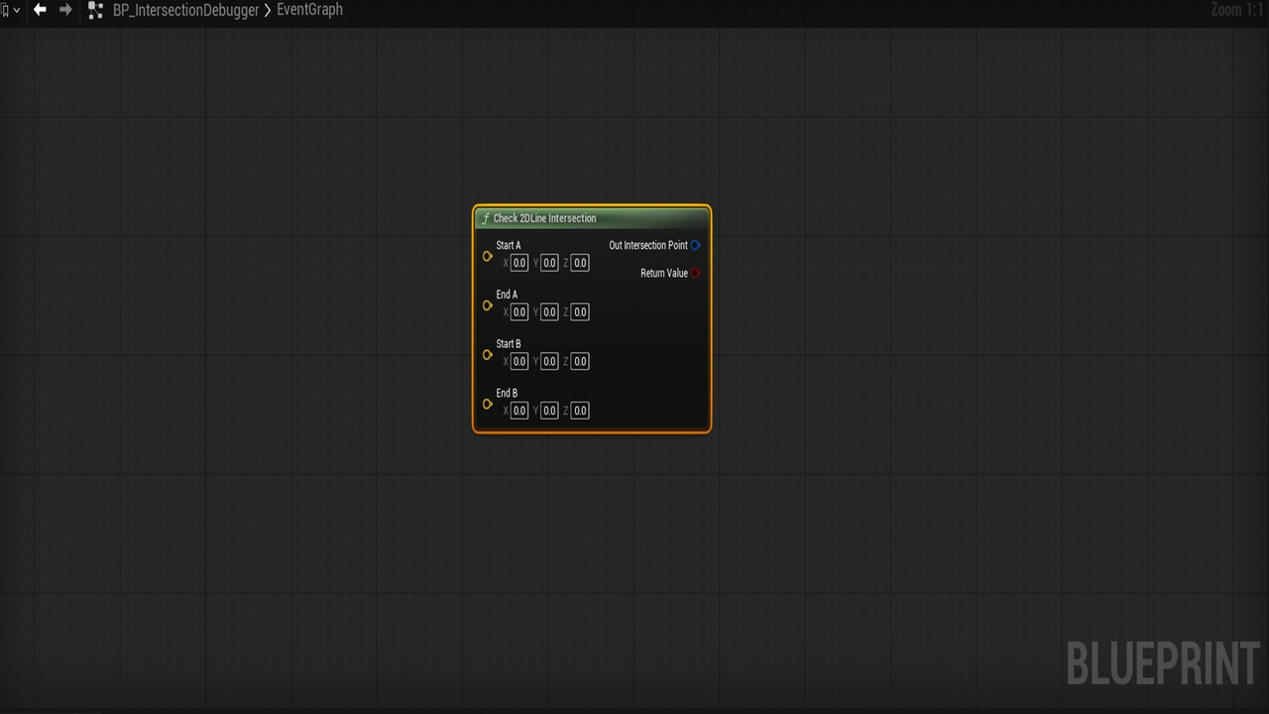Edit the Start A X value field

[519, 263]
